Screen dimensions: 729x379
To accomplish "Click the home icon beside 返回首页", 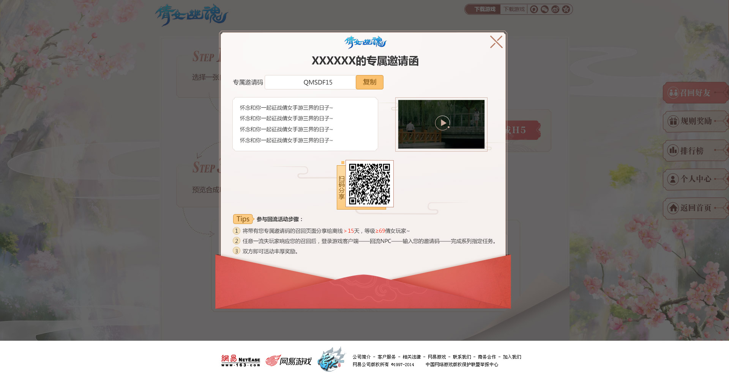I will tap(673, 208).
